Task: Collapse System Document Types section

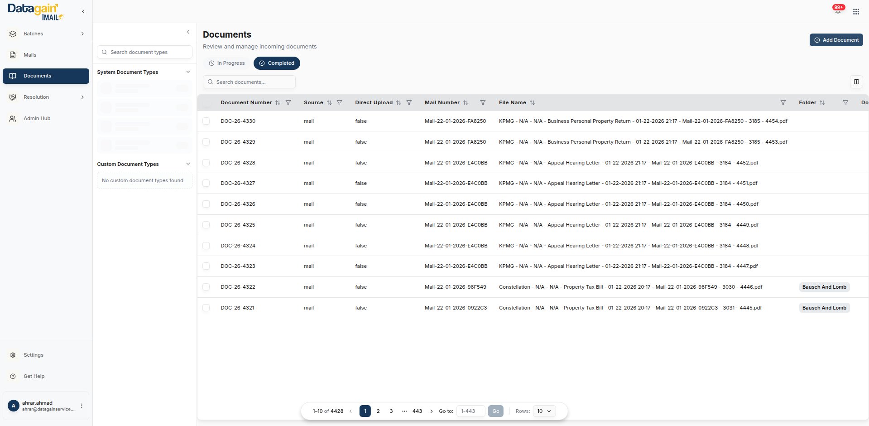Action: (x=188, y=72)
